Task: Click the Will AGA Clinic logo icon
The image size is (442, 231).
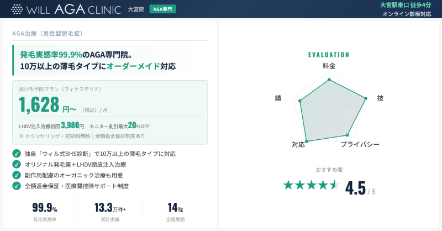Action: click(x=18, y=9)
